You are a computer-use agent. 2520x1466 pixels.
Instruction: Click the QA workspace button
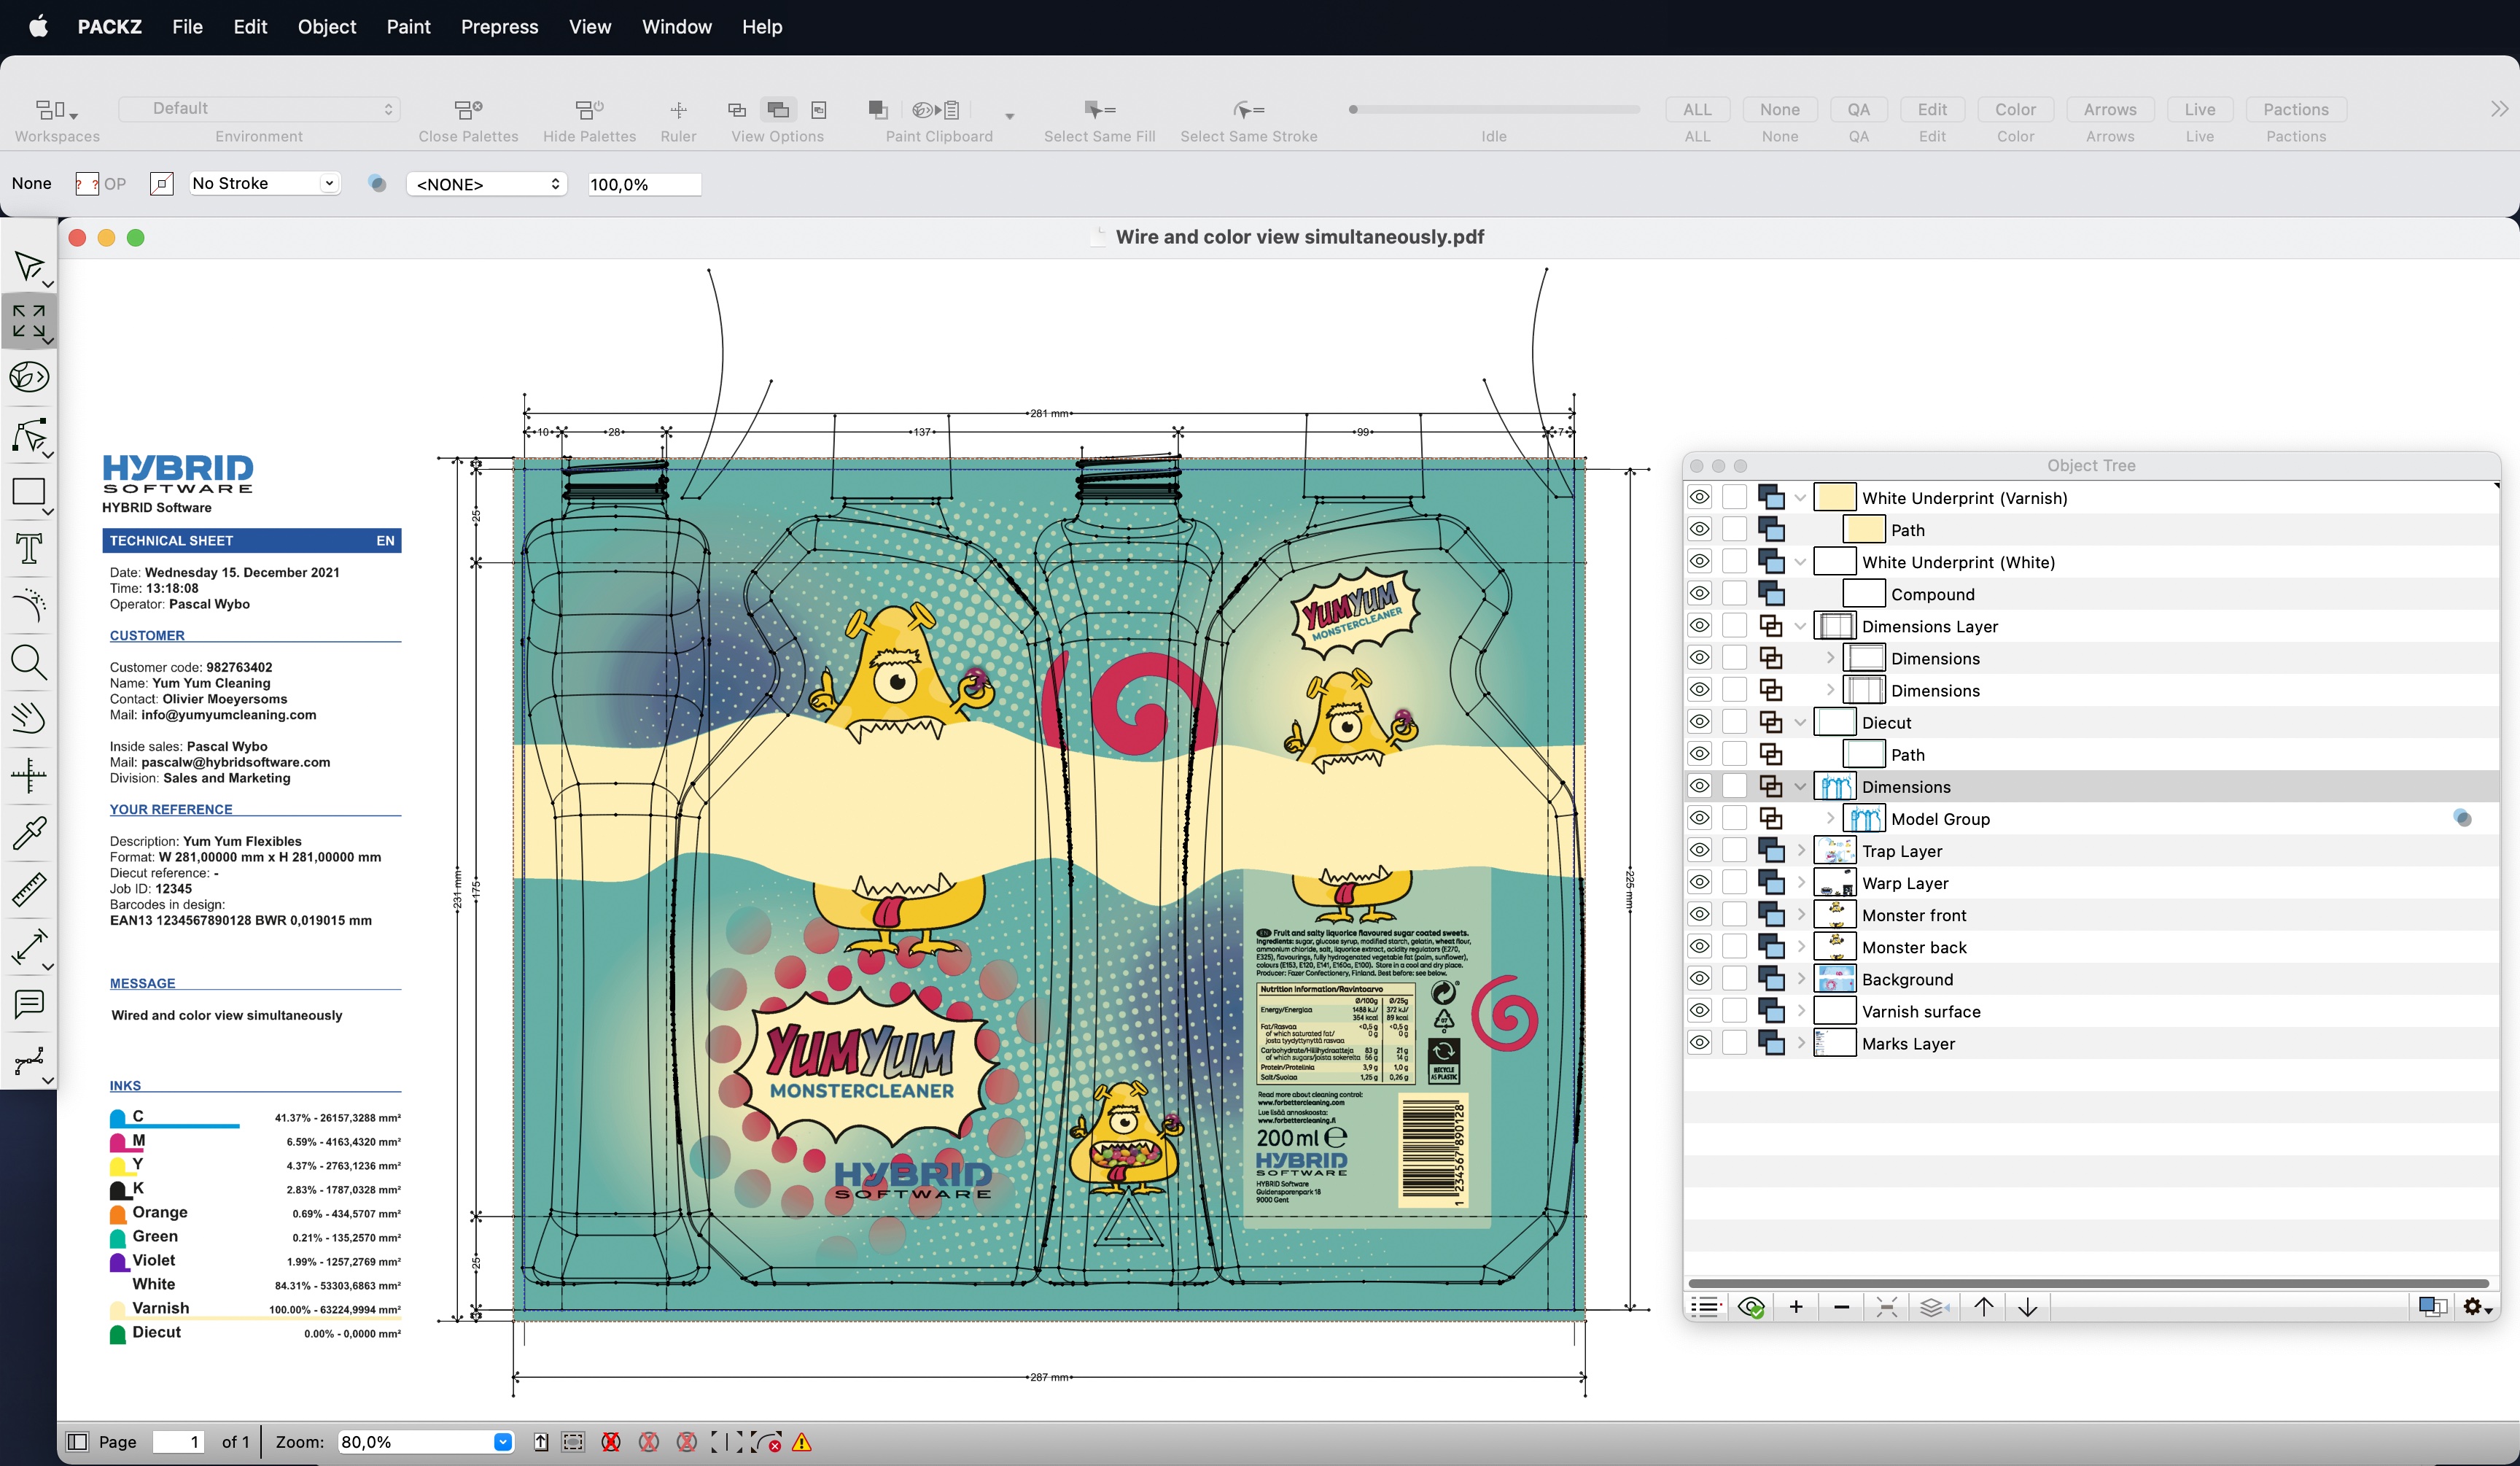pos(1857,109)
